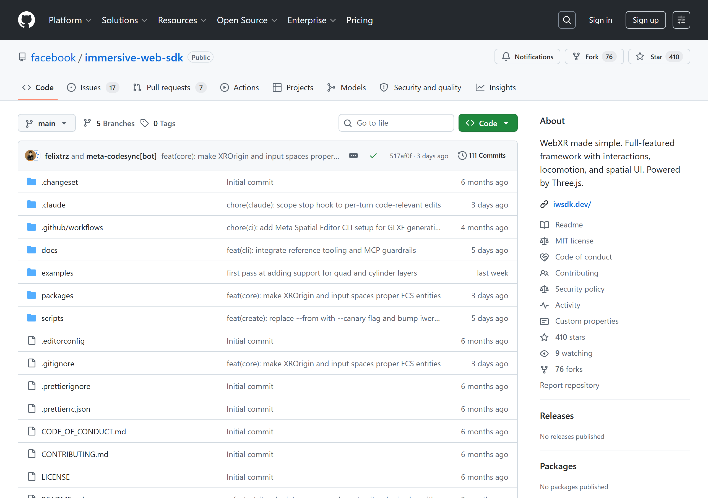
Task: Open the scripts folder name
Action: pos(53,318)
